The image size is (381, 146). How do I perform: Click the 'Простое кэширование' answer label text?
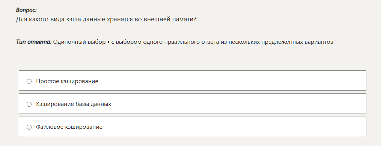[67, 81]
